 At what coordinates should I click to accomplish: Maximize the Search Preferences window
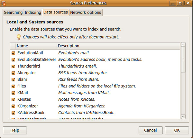point(180,3)
